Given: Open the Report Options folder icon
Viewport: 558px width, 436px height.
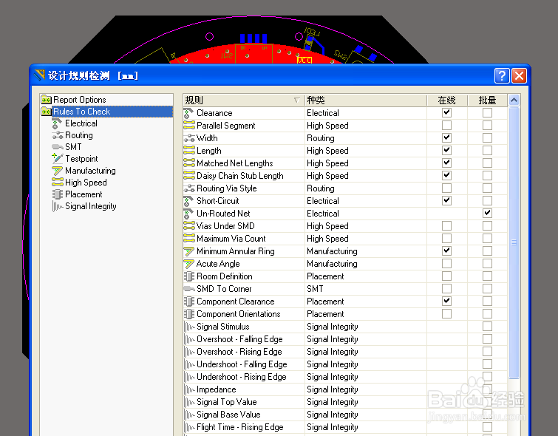Looking at the screenshot, I should (47, 100).
